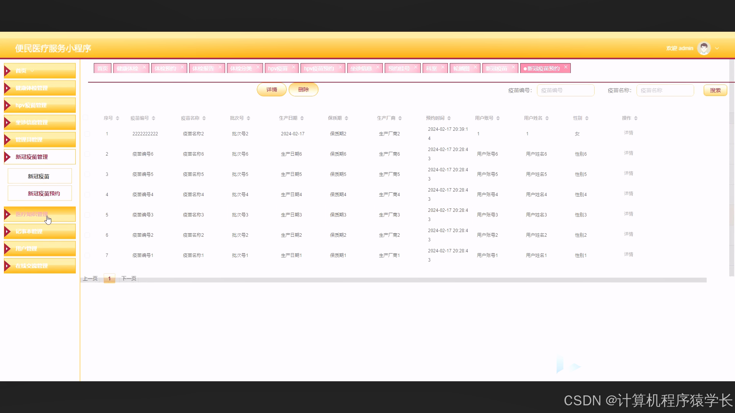Switch to the 首页 tab
The width and height of the screenshot is (735, 413).
coord(102,68)
